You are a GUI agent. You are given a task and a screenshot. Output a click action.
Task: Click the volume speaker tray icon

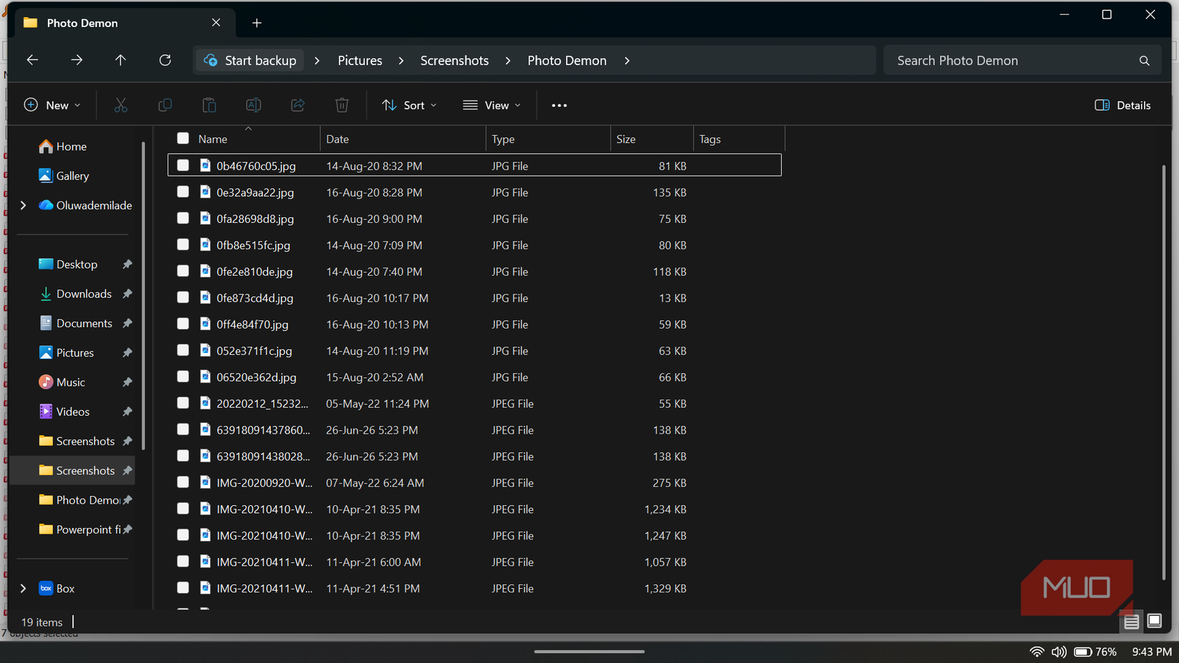pyautogui.click(x=1059, y=652)
